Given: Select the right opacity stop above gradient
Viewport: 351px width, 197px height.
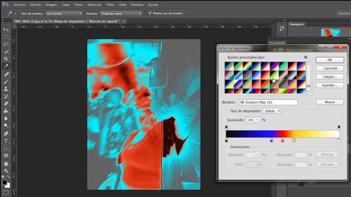Looking at the screenshot, I should tap(339, 128).
